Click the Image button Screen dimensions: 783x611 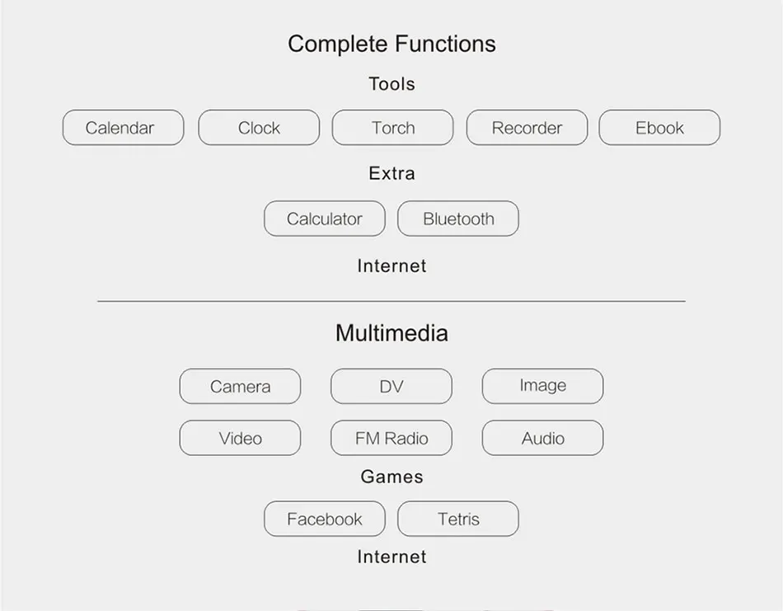(x=543, y=386)
